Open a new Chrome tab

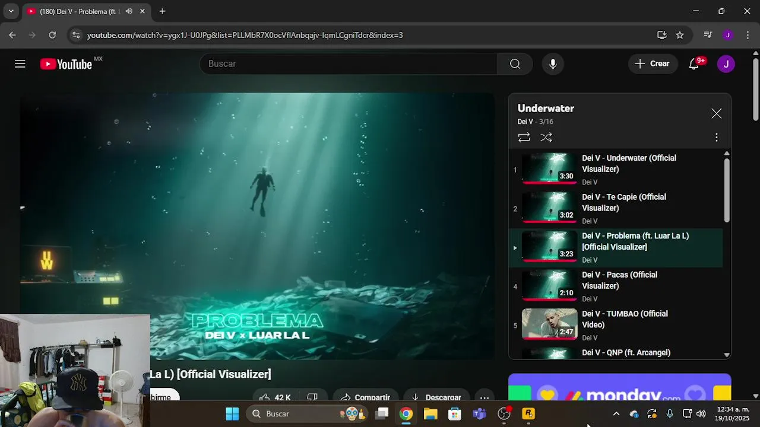(162, 11)
